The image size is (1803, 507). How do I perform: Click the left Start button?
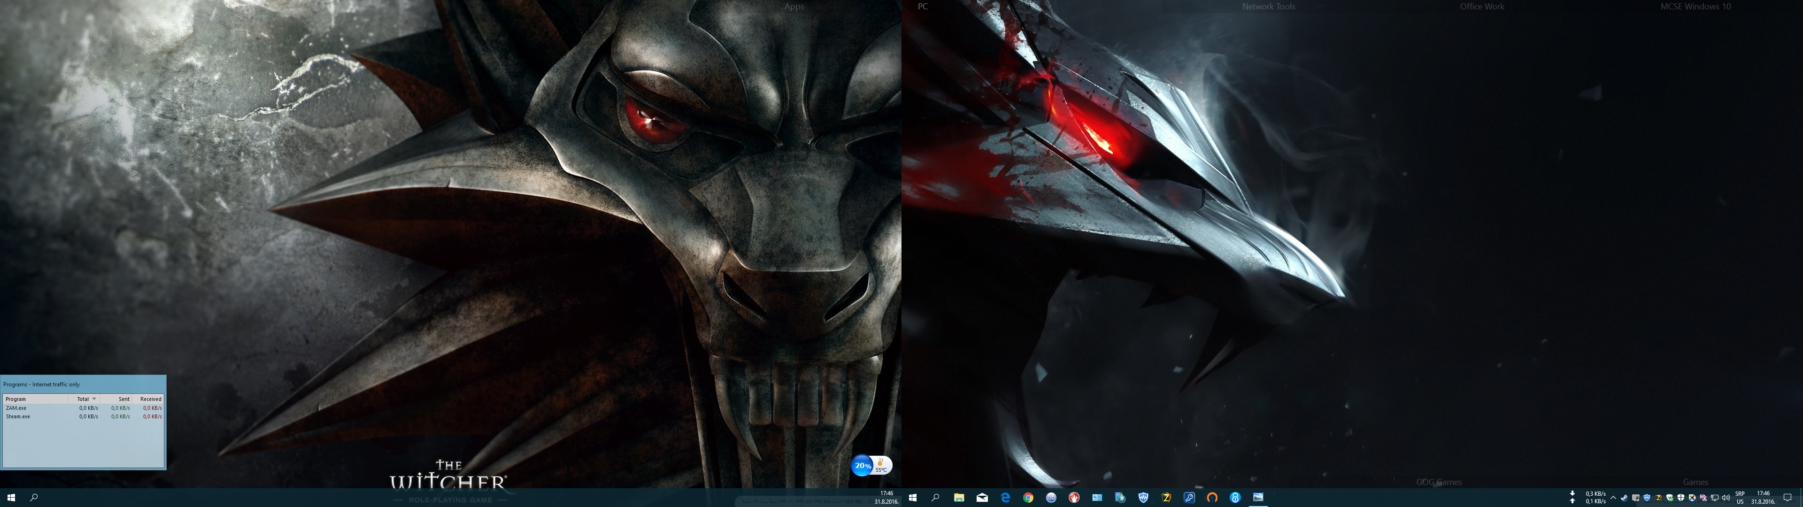click(11, 498)
